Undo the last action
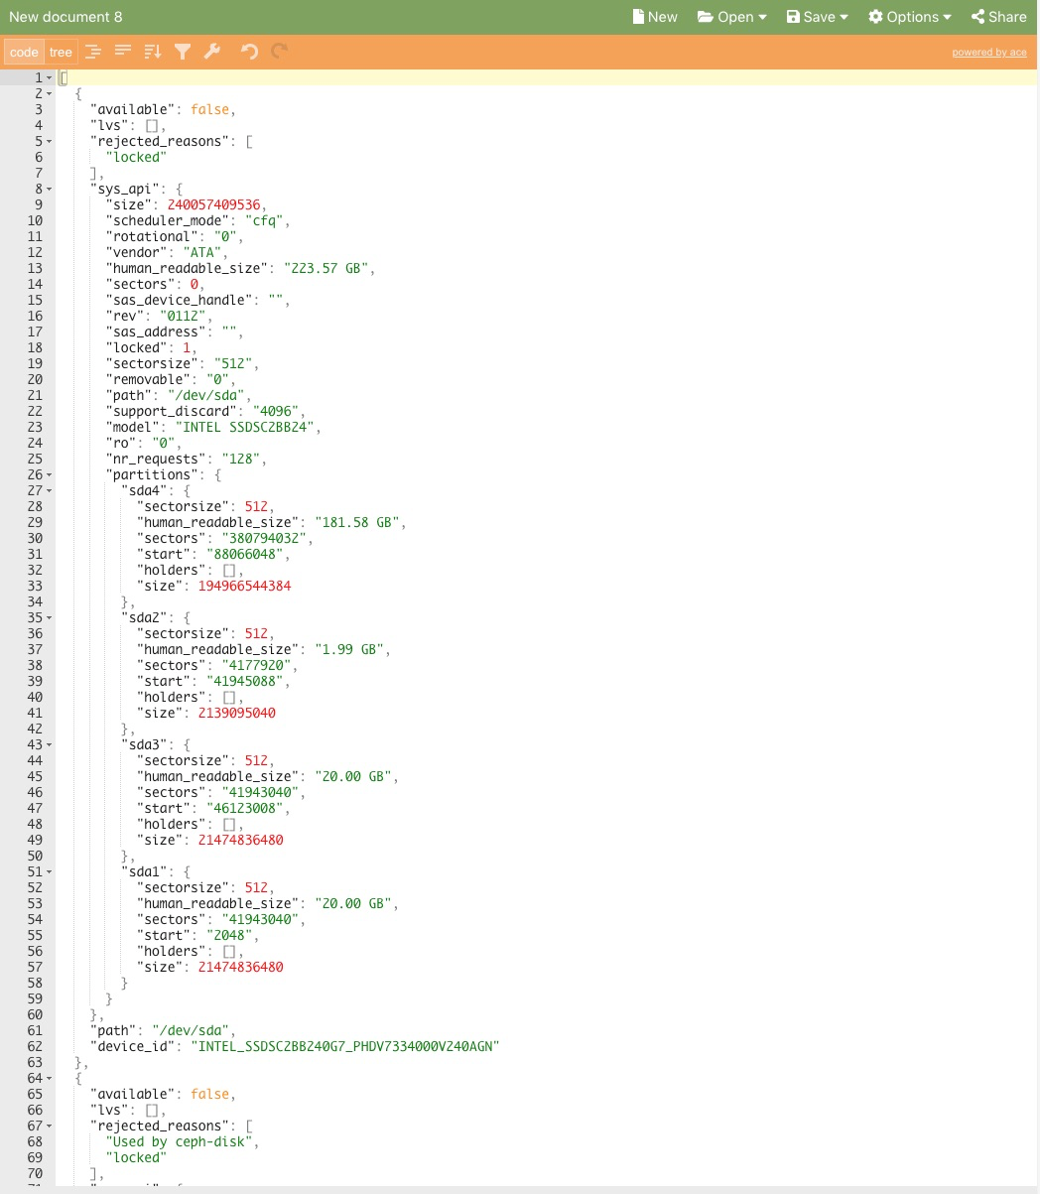 [x=249, y=52]
